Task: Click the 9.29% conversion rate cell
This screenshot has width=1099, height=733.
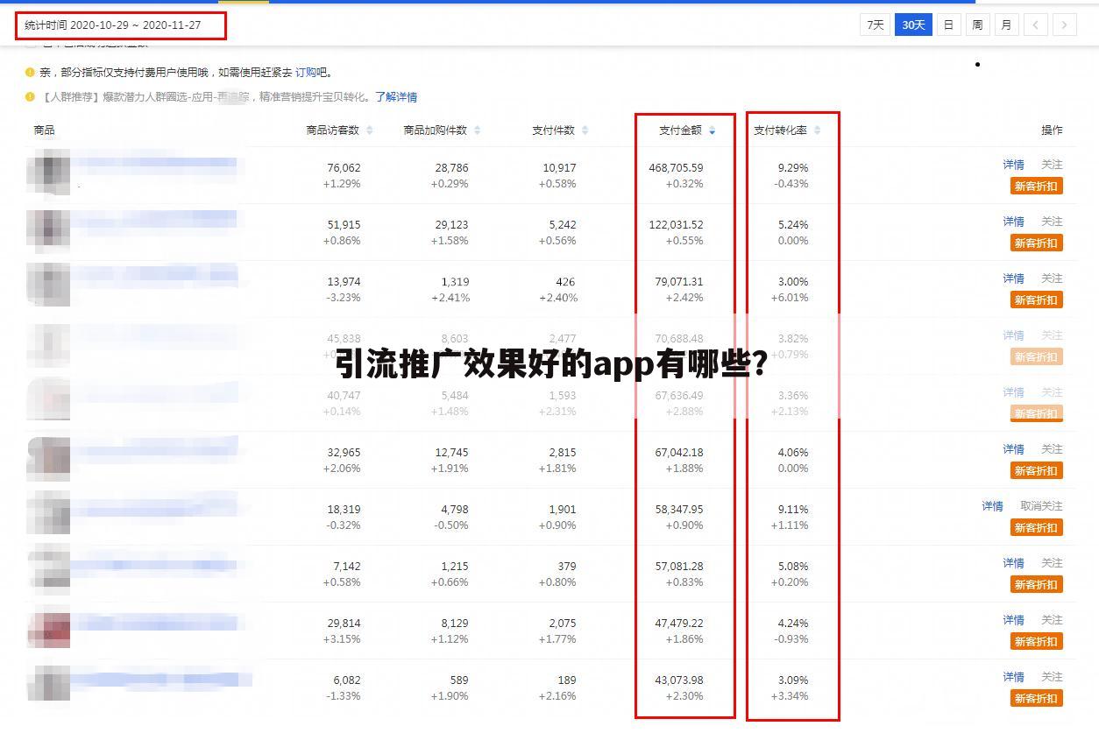Action: point(793,167)
